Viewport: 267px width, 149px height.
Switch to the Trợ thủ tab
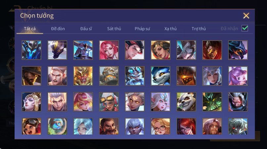[x=199, y=29]
